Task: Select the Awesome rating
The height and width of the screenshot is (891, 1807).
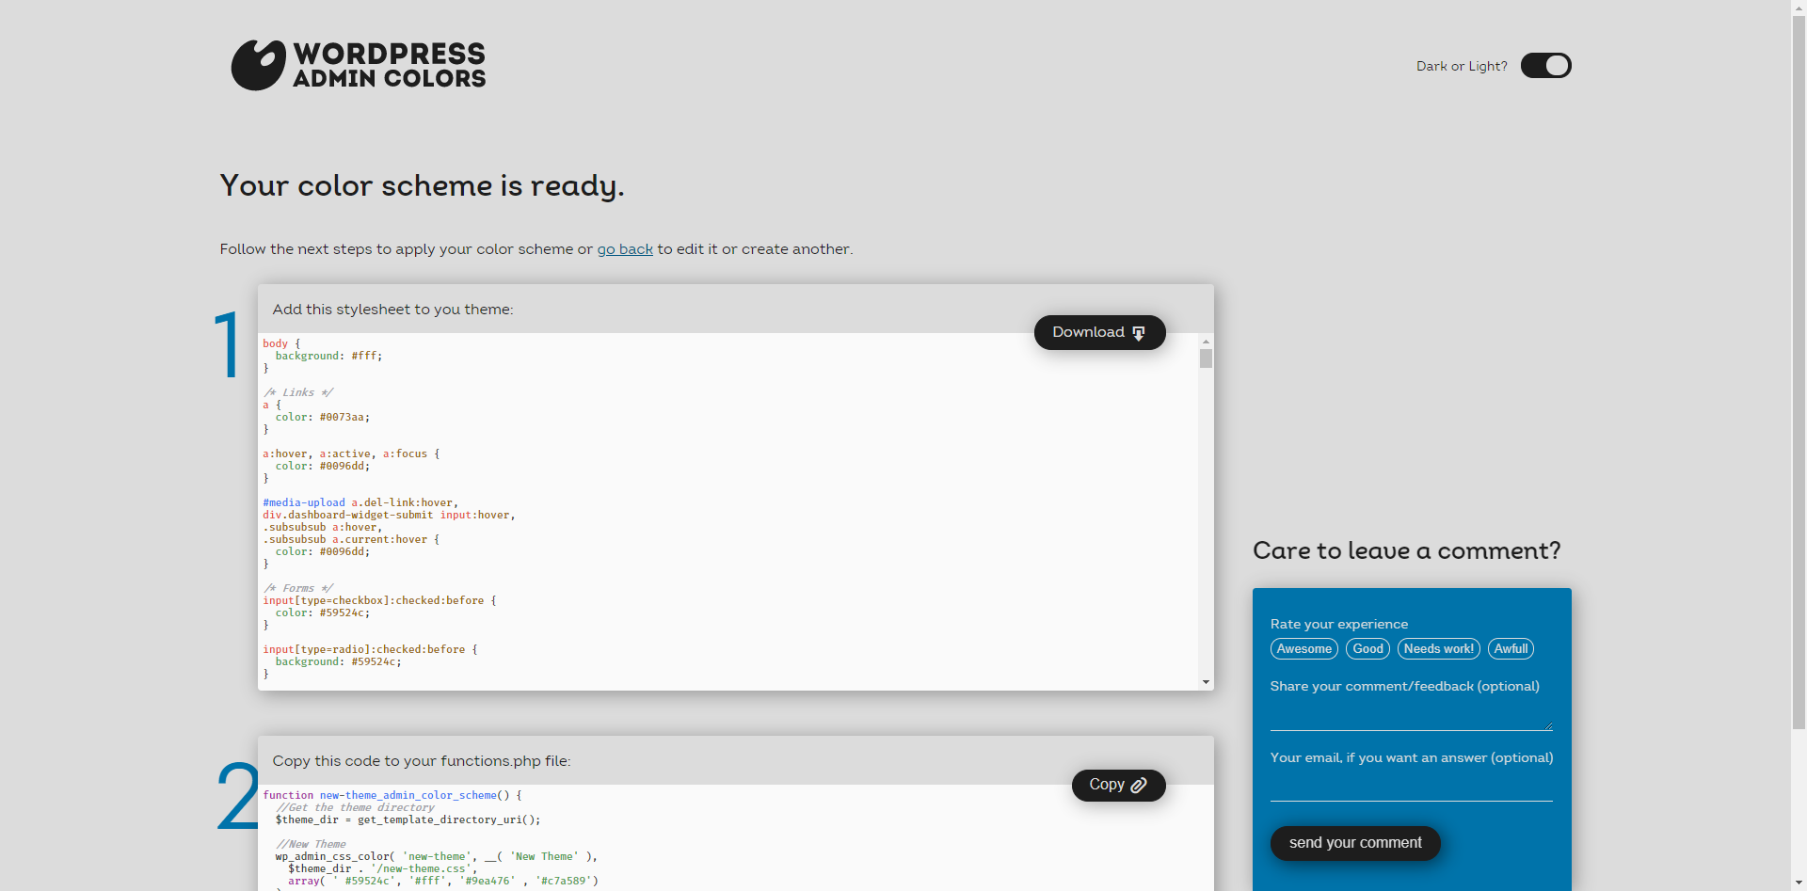Action: [1303, 648]
